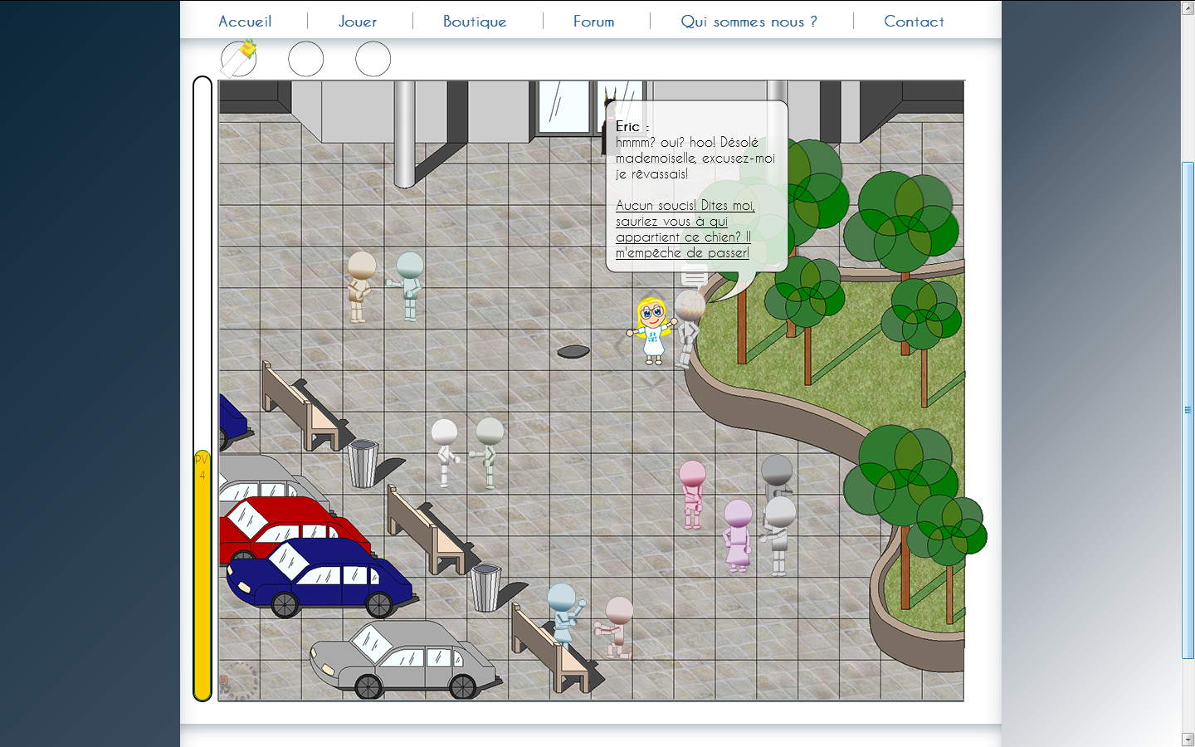Click the blonde girl player character
The width and height of the screenshot is (1195, 747).
tap(652, 330)
